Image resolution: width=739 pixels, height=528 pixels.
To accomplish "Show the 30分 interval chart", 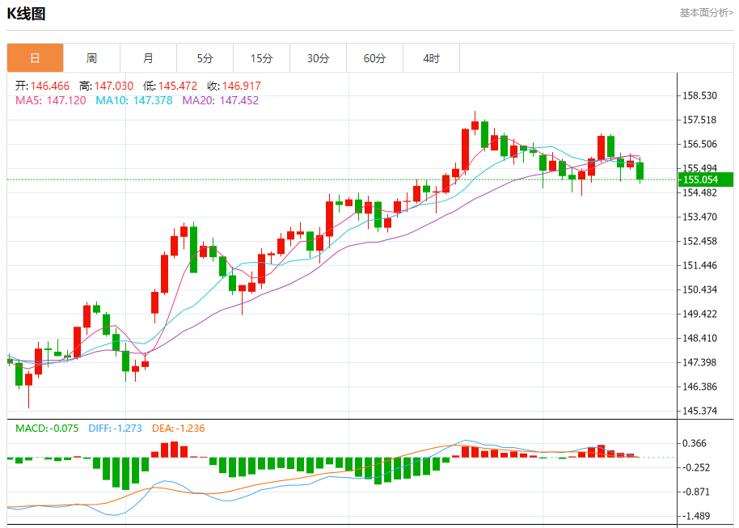I will (318, 58).
